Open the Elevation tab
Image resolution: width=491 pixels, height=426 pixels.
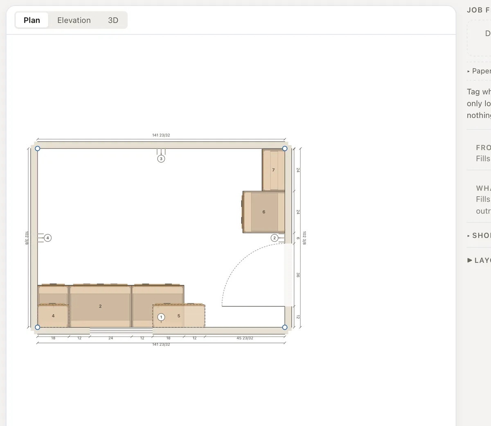(74, 20)
